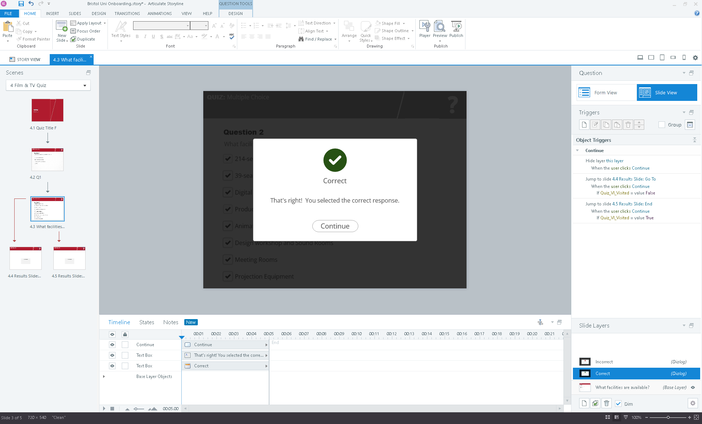Open the slide layer properties gear icon
Image resolution: width=702 pixels, height=424 pixels.
tap(692, 403)
